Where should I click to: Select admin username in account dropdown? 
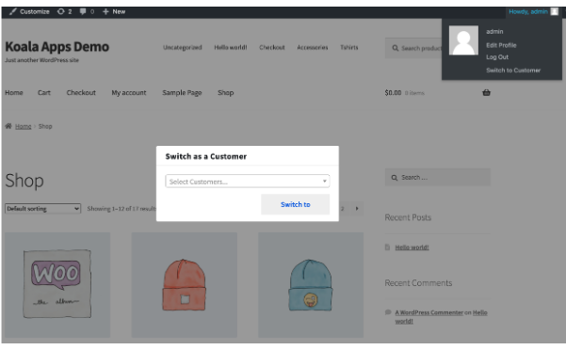click(494, 31)
